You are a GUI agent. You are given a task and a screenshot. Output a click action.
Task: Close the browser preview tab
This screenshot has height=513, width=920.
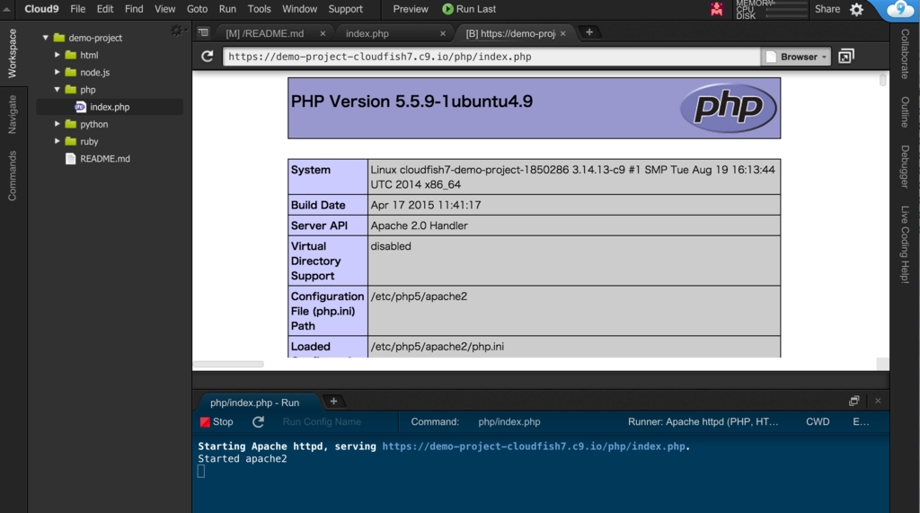pos(562,33)
